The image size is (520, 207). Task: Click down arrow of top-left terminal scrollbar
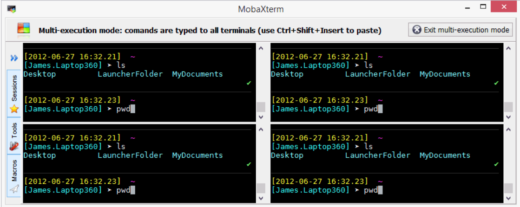[x=261, y=117]
